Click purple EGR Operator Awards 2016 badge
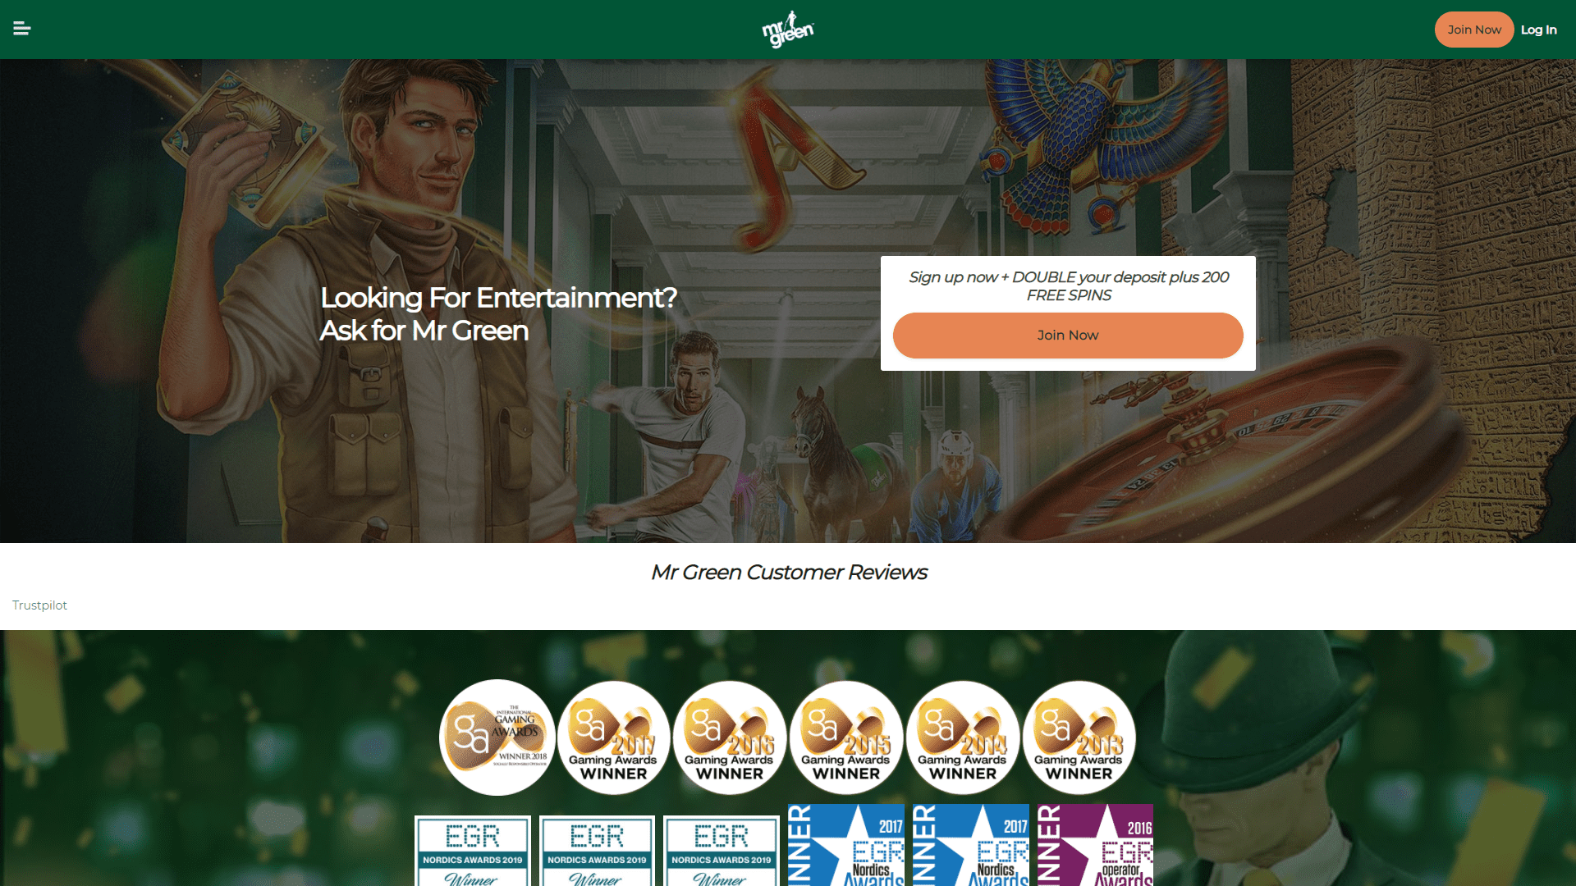Screen dimensions: 1576x886 point(1095,845)
